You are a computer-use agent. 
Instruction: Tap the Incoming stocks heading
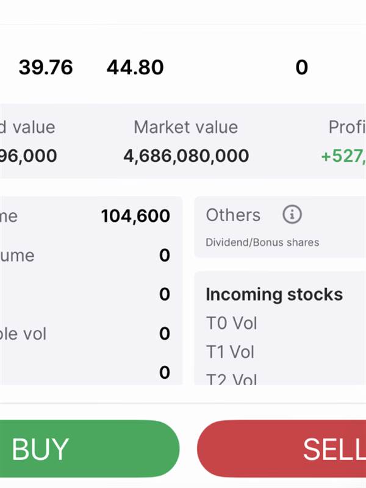click(274, 294)
